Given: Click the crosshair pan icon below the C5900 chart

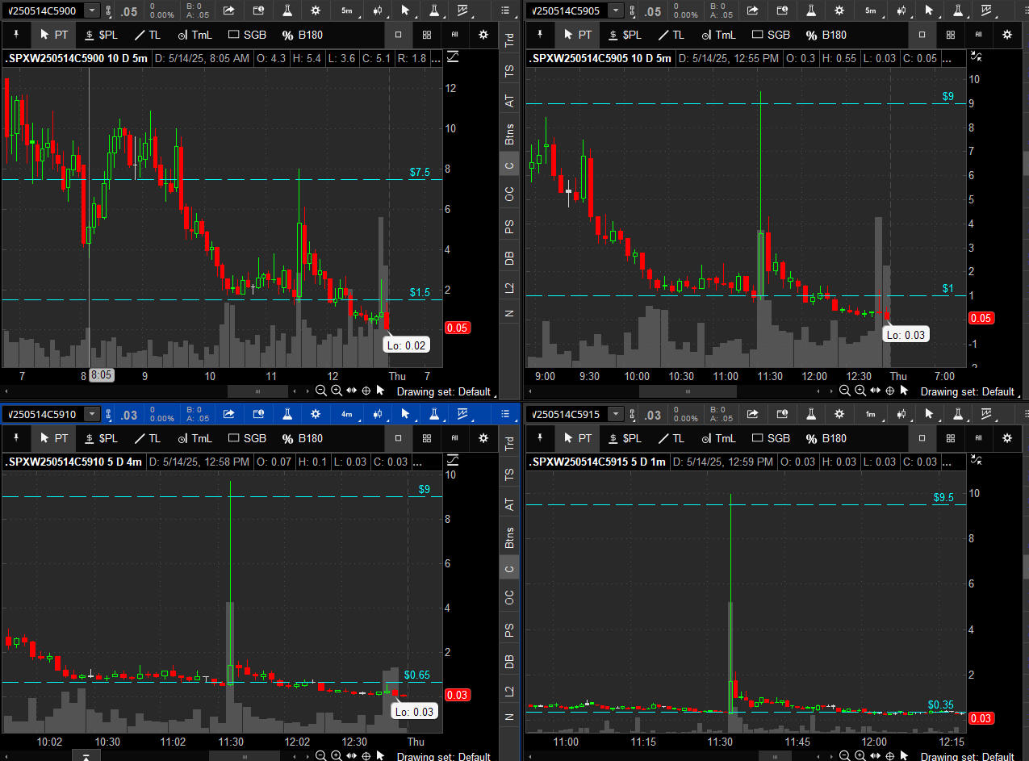Looking at the screenshot, I should coord(366,391).
